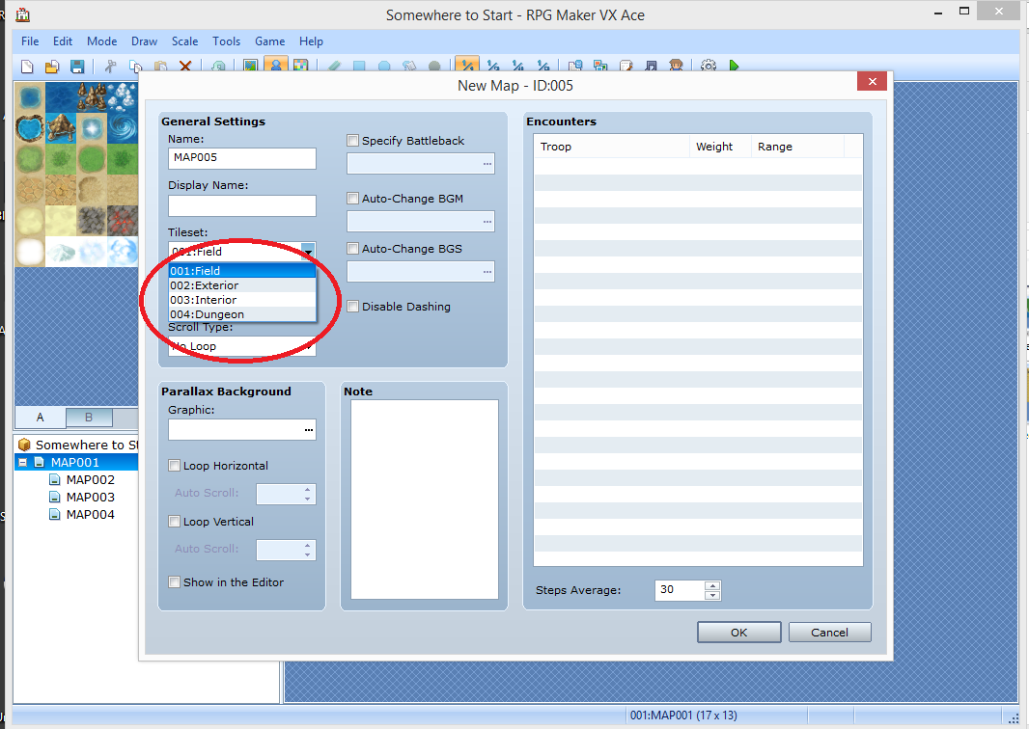1029x729 pixels.
Task: Start a playtest with the green play icon
Action: coord(734,66)
